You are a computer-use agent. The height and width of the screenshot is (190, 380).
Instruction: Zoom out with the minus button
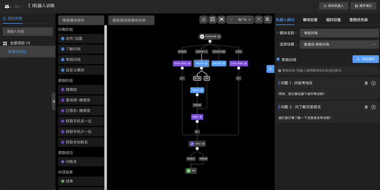(x=231, y=20)
